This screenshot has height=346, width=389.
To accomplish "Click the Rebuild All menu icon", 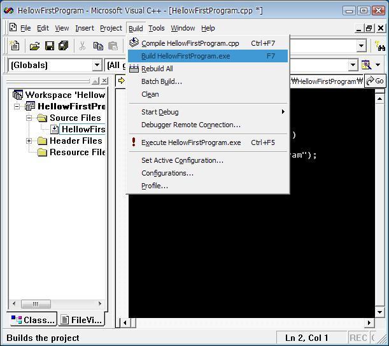I will [x=134, y=69].
